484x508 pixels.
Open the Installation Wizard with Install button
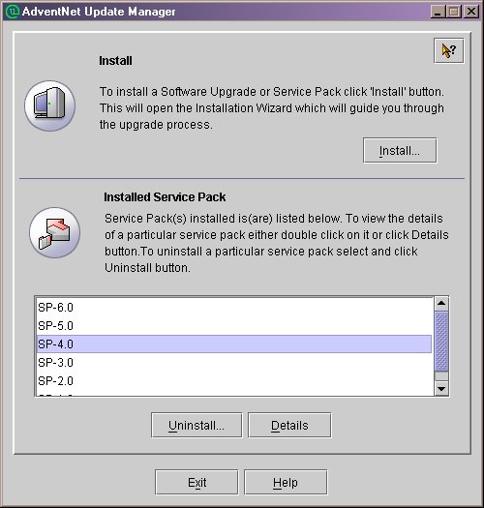[400, 151]
